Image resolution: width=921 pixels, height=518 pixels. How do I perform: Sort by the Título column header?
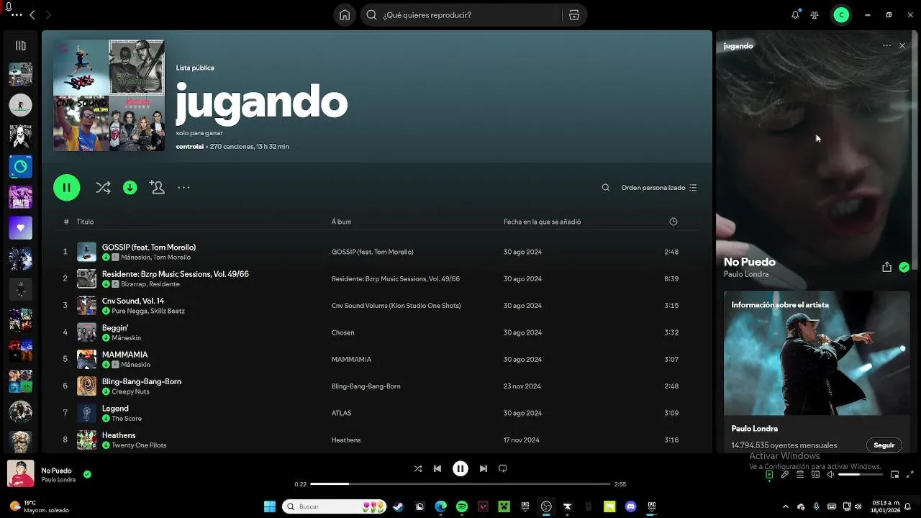[85, 222]
